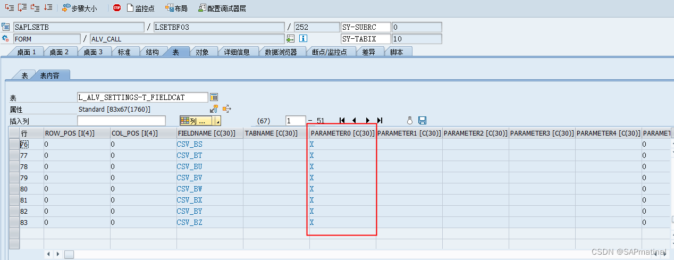Jump to the first column

pyautogui.click(x=342, y=121)
